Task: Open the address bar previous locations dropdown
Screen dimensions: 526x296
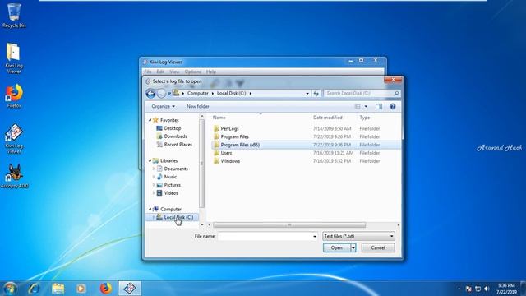Action: point(307,93)
